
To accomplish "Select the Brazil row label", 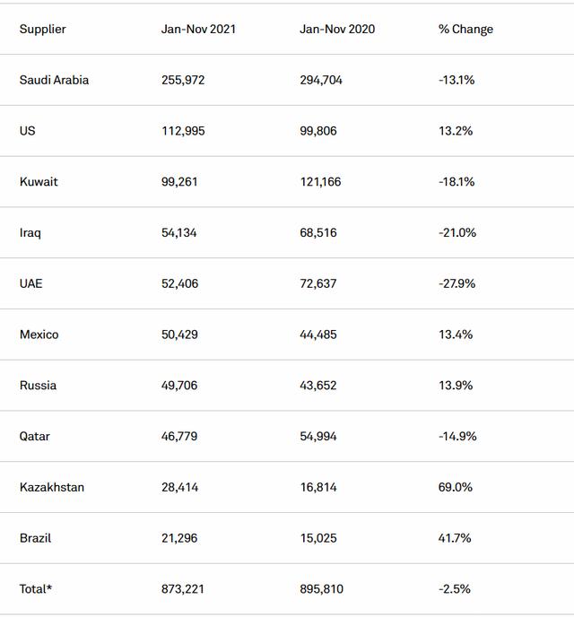I will (x=35, y=538).
